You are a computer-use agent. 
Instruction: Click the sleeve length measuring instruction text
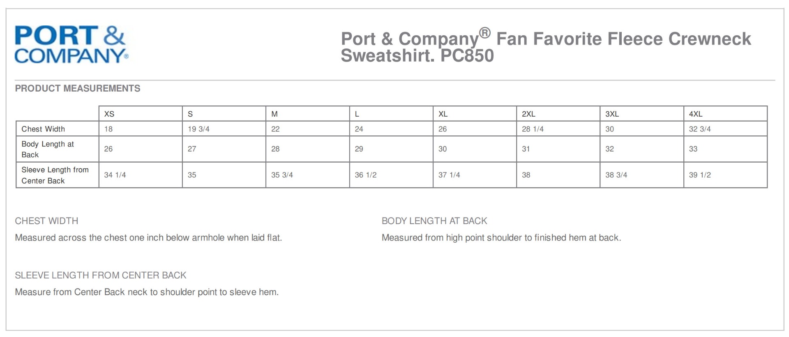(x=147, y=292)
